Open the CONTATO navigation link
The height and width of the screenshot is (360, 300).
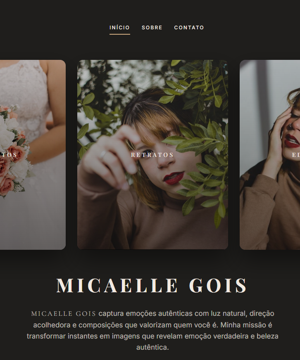189,28
